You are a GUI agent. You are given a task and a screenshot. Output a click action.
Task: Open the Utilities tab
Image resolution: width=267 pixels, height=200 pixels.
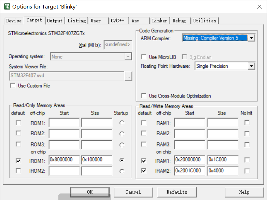(x=205, y=21)
